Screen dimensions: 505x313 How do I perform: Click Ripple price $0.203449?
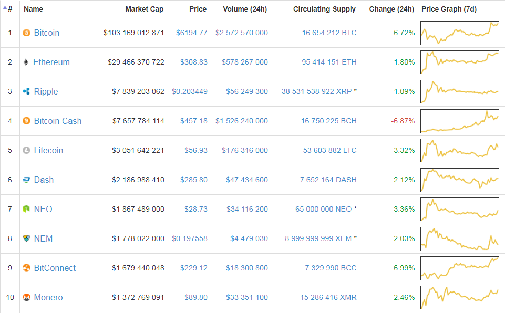coord(190,91)
